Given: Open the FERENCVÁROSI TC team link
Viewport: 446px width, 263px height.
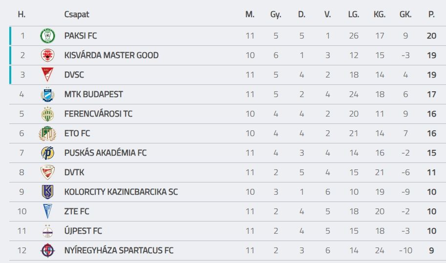Looking at the screenshot, I should pos(98,114).
